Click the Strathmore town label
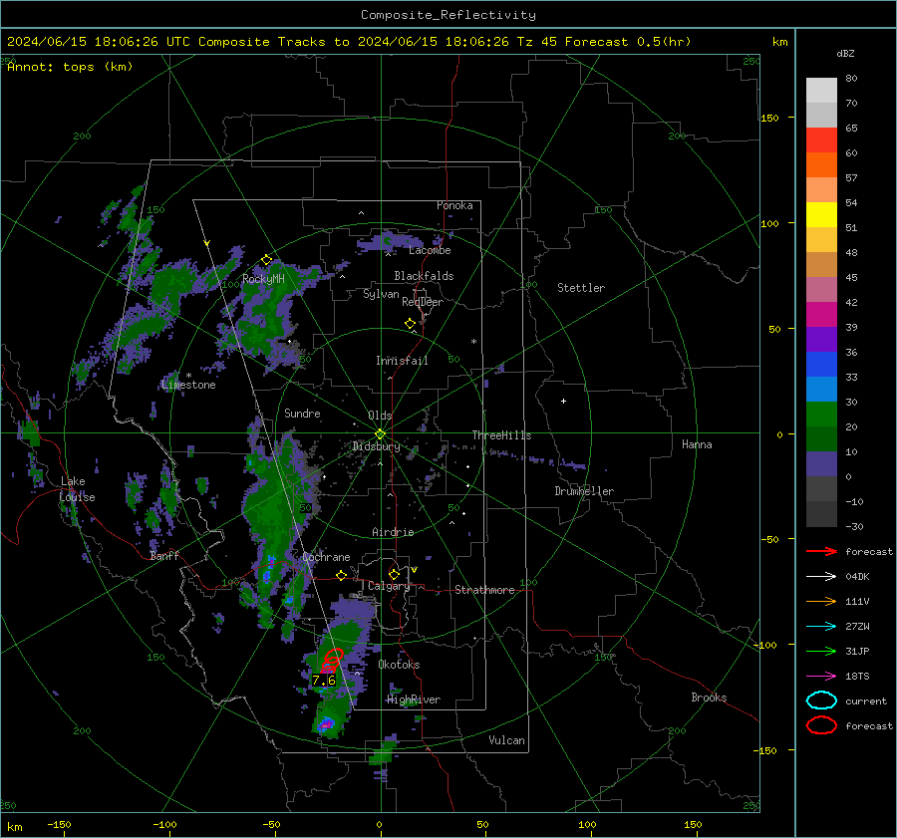The image size is (897, 838). [484, 590]
